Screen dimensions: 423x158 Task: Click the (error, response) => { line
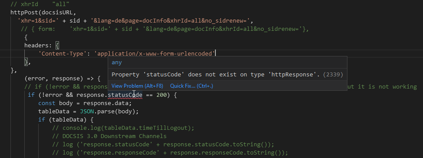(62, 79)
